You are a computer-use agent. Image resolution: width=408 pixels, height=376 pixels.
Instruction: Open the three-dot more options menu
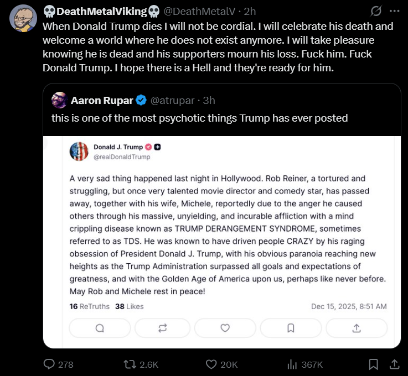[x=394, y=11]
